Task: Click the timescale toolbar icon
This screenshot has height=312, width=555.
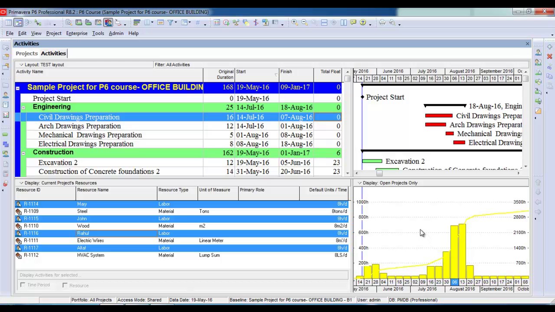Action: 160,23
